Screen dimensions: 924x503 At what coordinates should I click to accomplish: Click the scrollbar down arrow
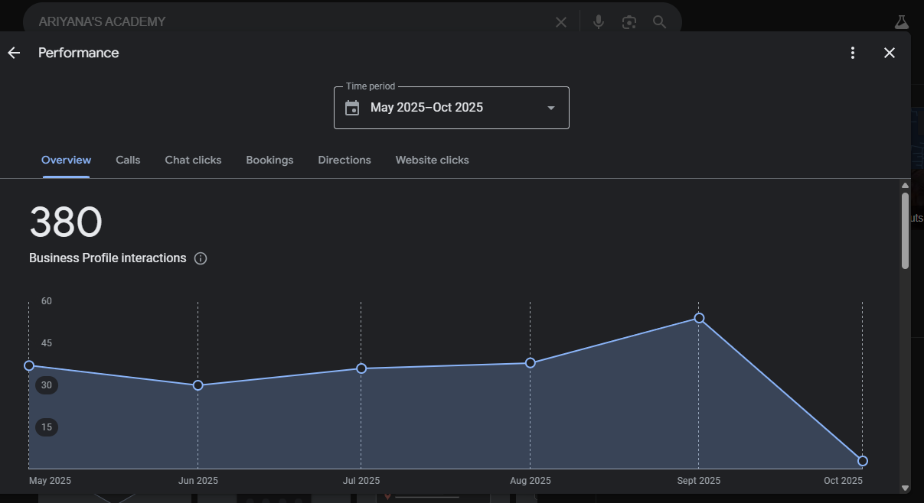(905, 487)
